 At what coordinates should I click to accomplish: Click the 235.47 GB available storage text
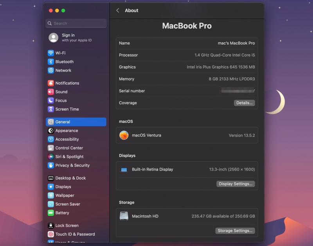223,216
